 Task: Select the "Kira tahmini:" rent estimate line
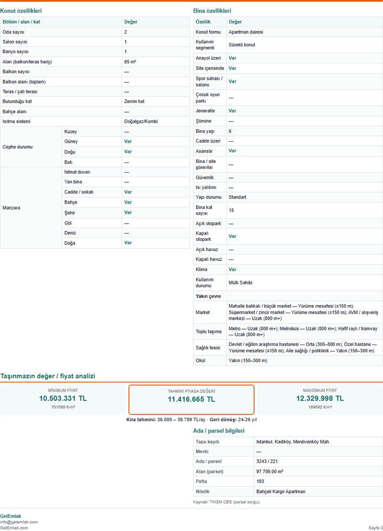(x=191, y=419)
